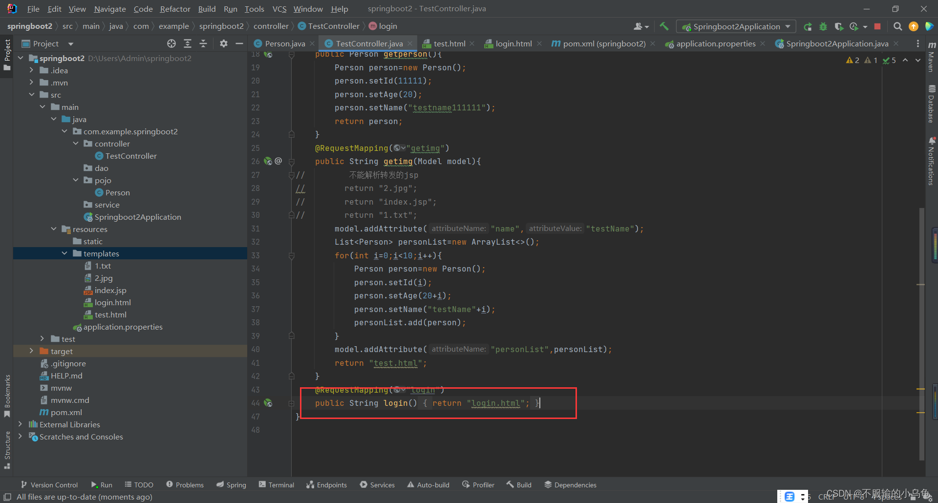Open Project panel settings gear
The height and width of the screenshot is (503, 938).
223,43
